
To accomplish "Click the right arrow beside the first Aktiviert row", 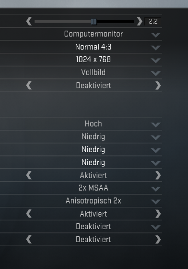I will (158, 176).
